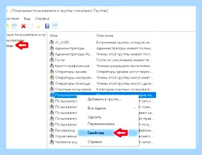Click the group icon beside Репликатор

(x=52, y=130)
